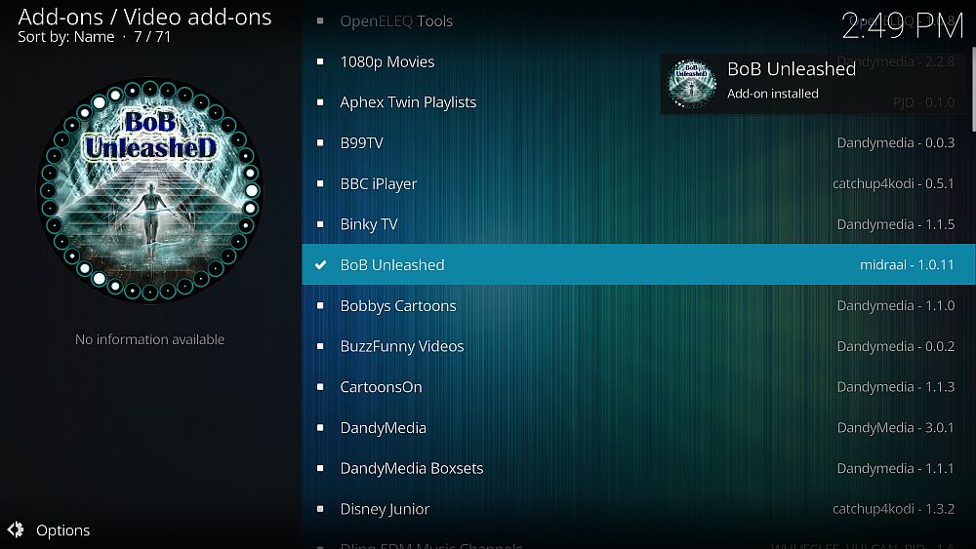Viewport: 976px width, 549px height.
Task: Open the B99TV add-on
Action: (x=638, y=143)
